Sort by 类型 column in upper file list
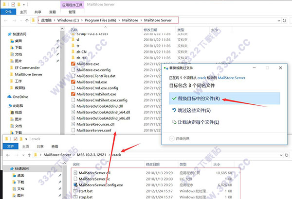This screenshot has width=292, height=199. pos(181,30)
